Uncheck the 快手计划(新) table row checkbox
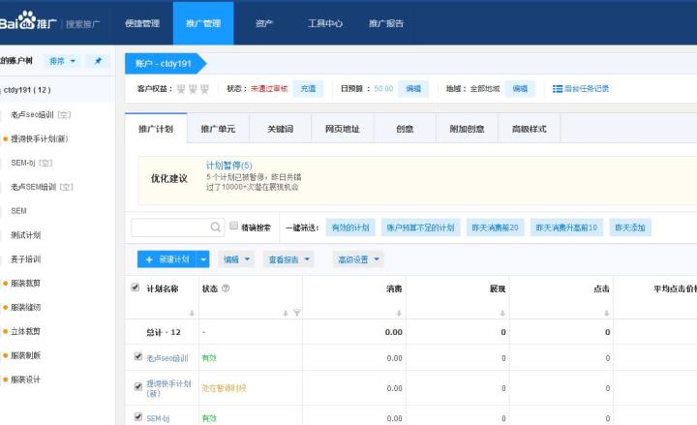The image size is (697, 425). click(x=138, y=387)
